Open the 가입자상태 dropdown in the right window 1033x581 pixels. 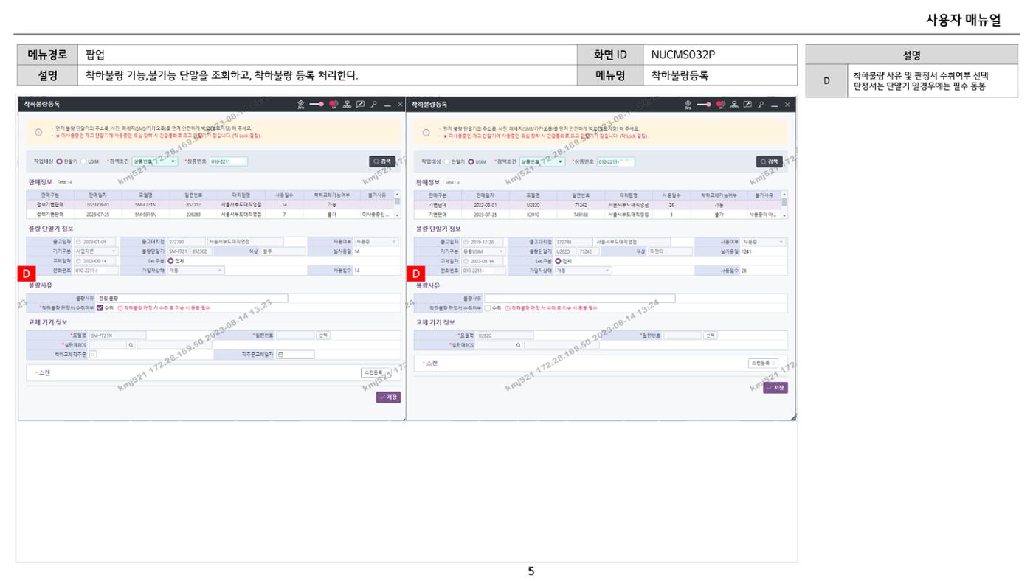pyautogui.click(x=583, y=271)
